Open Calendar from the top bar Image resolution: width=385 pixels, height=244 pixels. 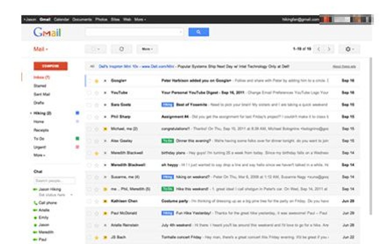click(62, 19)
